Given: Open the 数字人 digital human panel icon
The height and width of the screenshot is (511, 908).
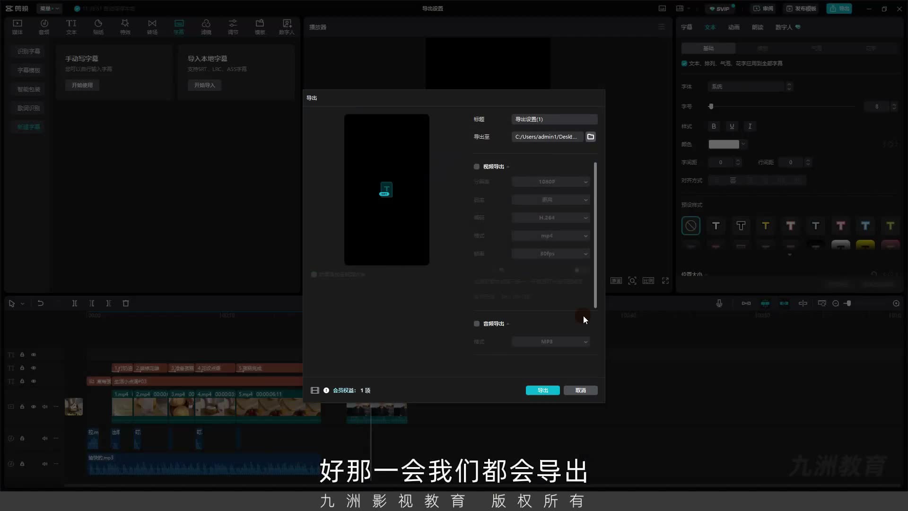Looking at the screenshot, I should coord(287,27).
